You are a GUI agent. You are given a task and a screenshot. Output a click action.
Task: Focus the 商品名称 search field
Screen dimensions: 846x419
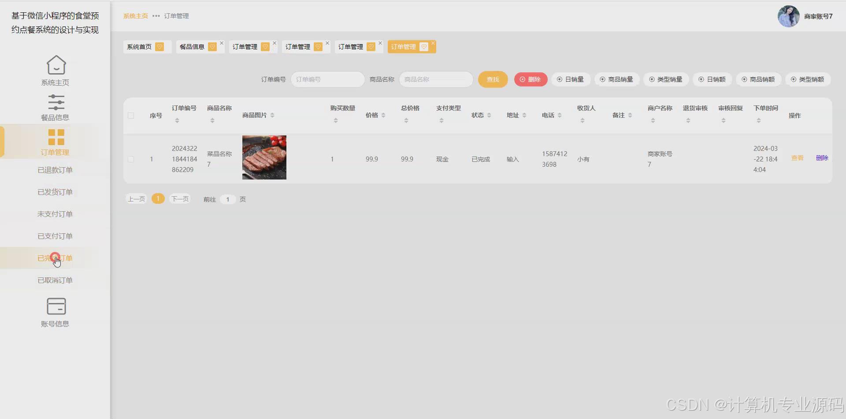click(x=436, y=79)
